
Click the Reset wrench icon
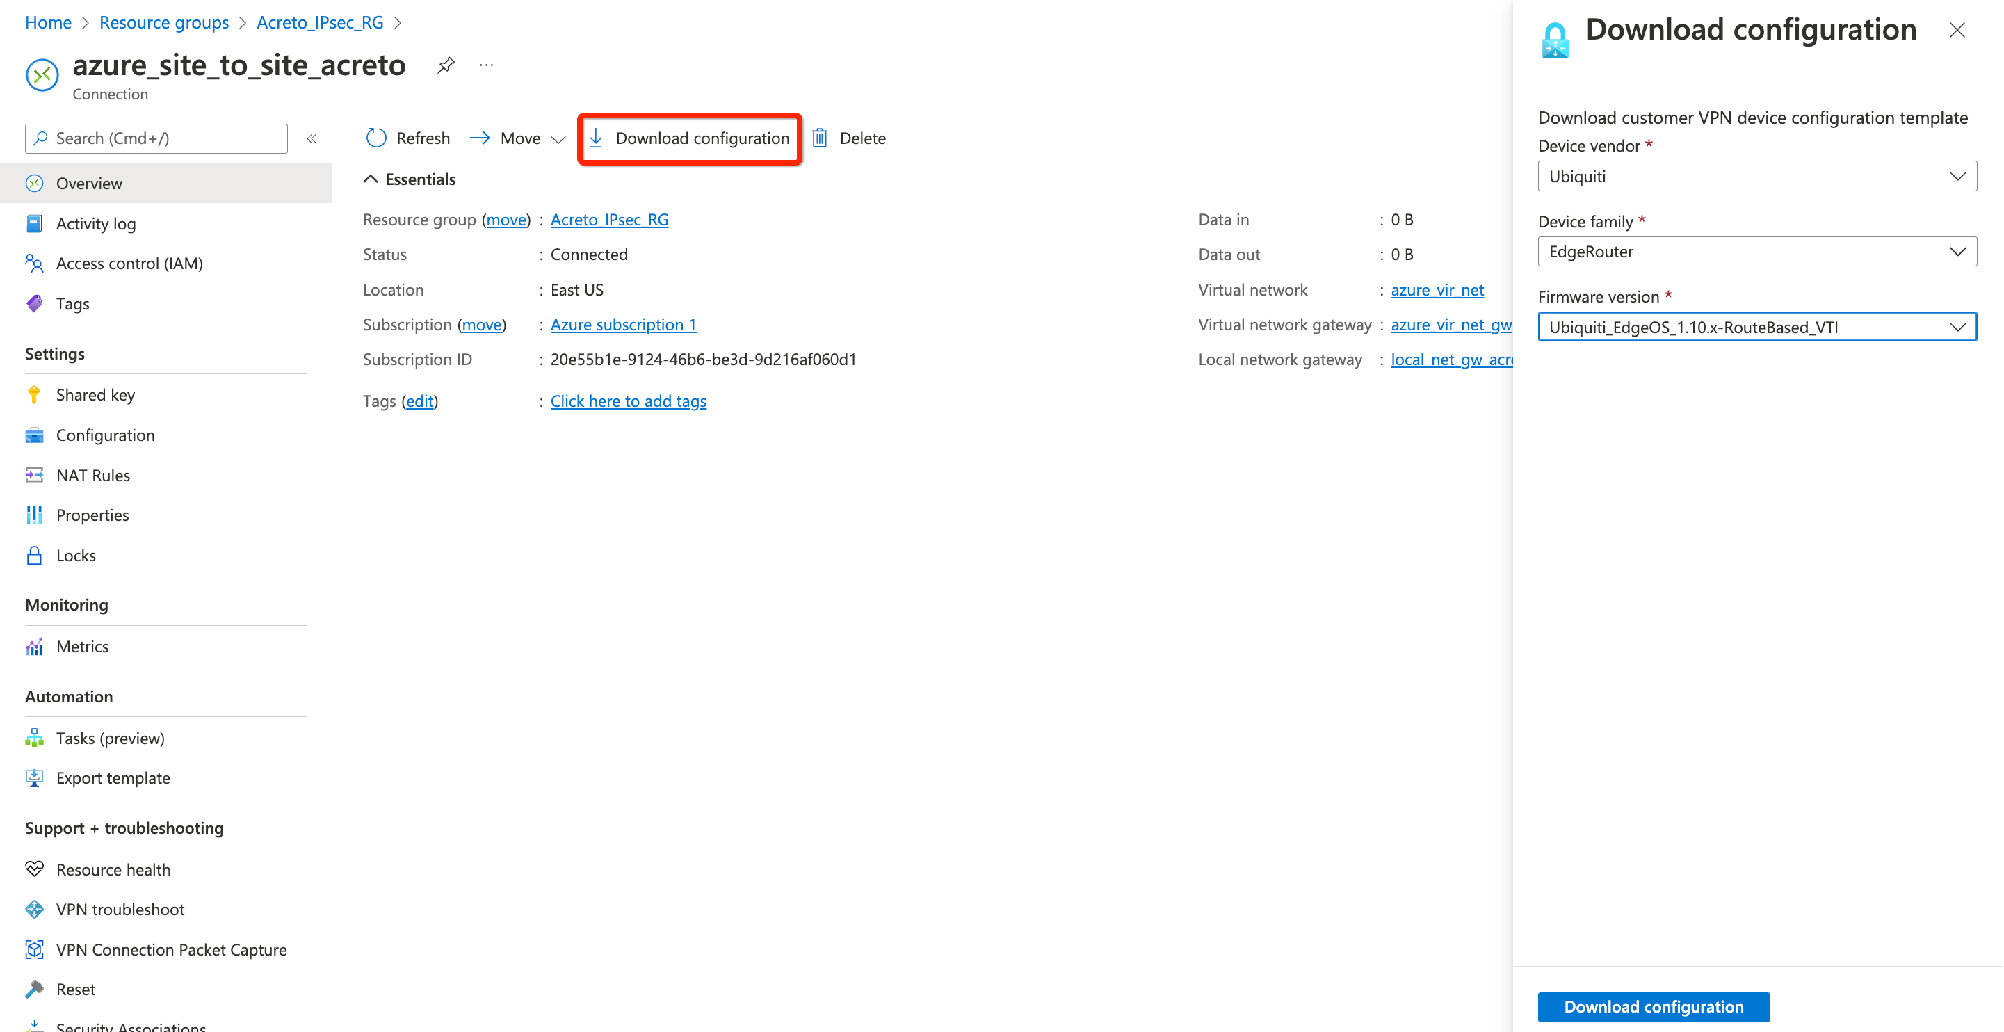34,989
